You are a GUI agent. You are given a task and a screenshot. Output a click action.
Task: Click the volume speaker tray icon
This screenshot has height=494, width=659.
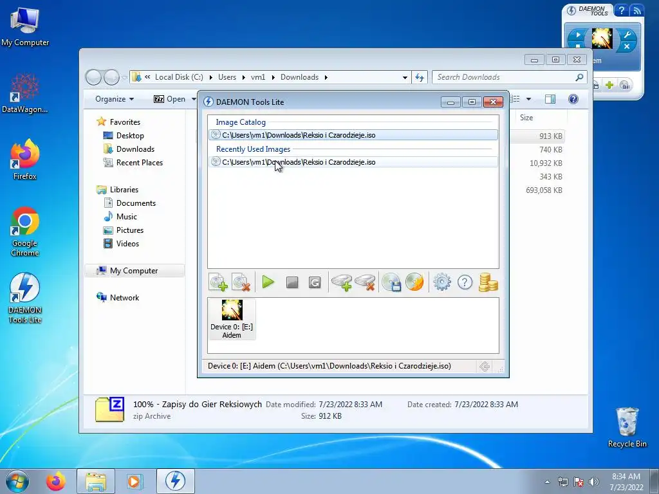click(x=593, y=482)
